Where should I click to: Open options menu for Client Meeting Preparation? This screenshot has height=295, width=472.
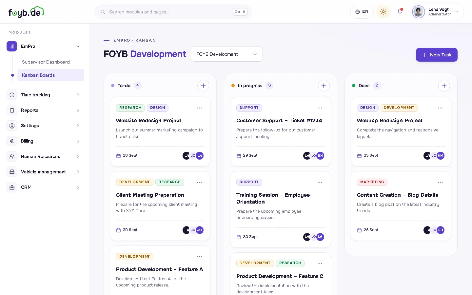[199, 182]
